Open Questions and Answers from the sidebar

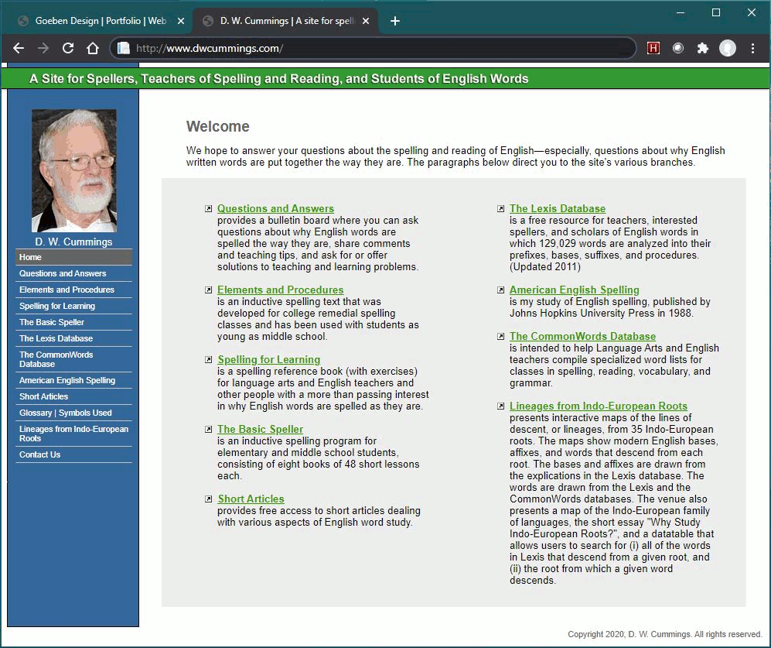[x=73, y=273]
